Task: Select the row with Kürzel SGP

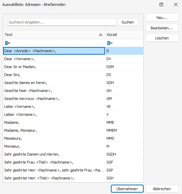Action: 73,170
